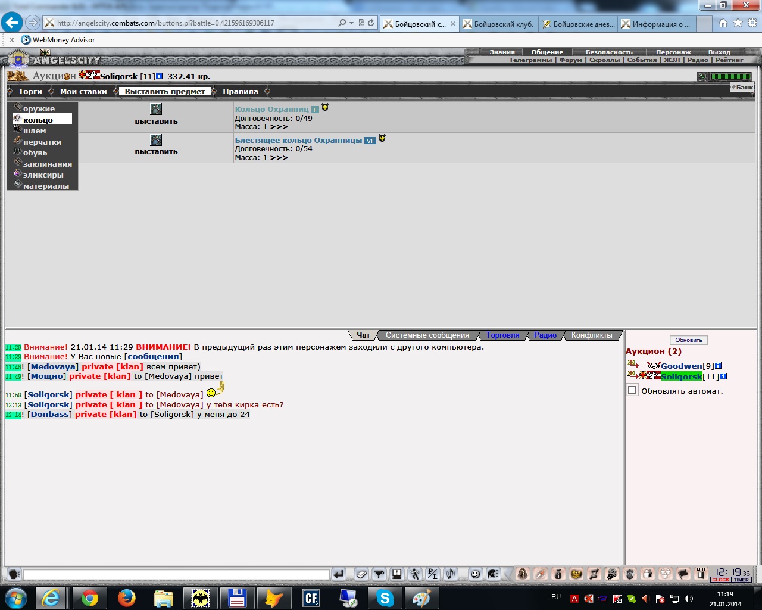This screenshot has height=610, width=762.
Task: Open the smiley emoticons picker
Action: [x=475, y=574]
